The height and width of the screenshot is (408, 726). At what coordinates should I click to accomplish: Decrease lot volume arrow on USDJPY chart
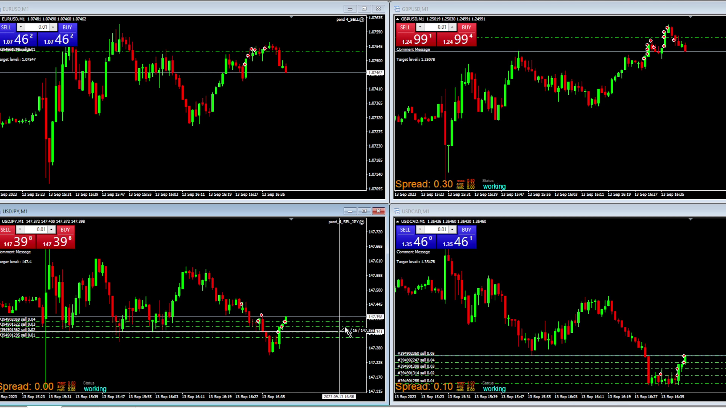click(20, 230)
